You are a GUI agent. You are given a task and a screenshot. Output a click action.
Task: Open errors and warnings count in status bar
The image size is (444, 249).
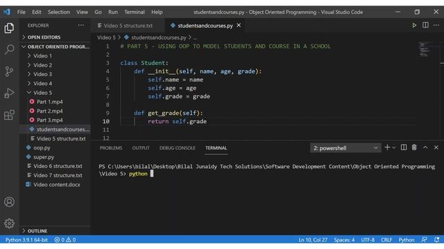[x=65, y=240]
